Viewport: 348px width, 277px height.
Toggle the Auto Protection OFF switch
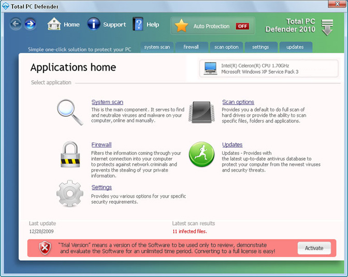[242, 26]
